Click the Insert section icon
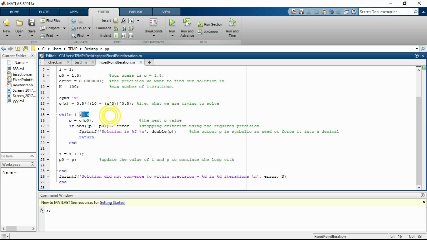Viewport: 427px width, 240px height. (116, 21)
